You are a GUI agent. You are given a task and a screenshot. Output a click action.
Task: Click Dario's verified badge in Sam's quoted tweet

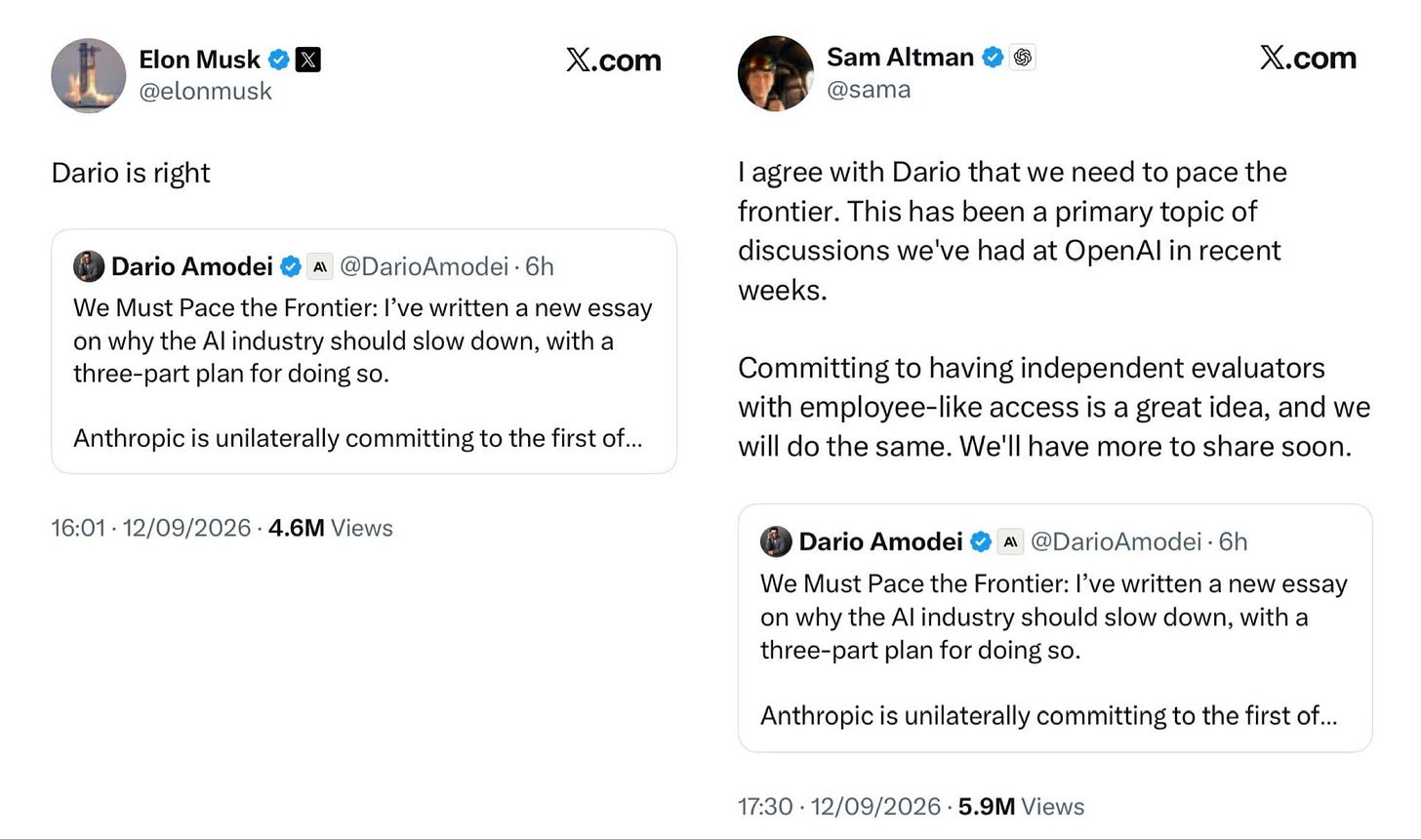tap(982, 541)
